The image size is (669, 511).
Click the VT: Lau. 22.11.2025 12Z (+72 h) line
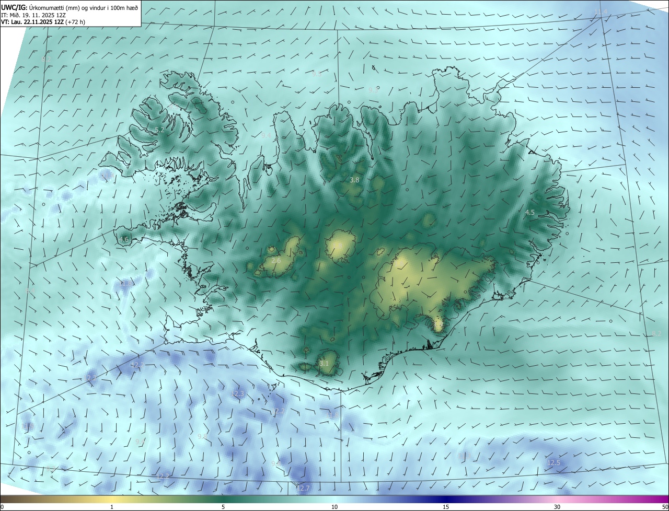click(43, 22)
